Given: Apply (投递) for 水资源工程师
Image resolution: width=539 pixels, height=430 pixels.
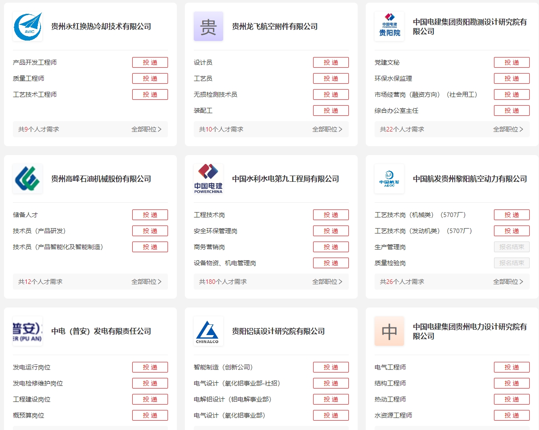Looking at the screenshot, I should click(512, 415).
